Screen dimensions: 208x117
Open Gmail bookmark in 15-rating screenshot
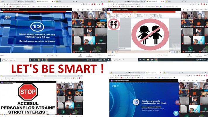coord(117,78)
